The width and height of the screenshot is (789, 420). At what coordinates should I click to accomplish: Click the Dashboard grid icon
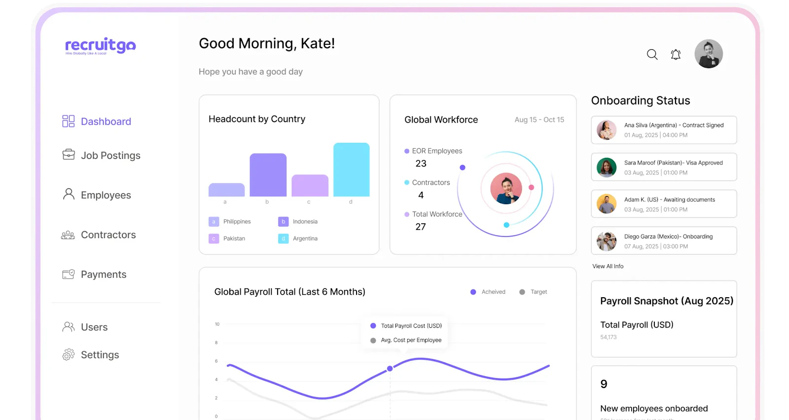click(68, 121)
